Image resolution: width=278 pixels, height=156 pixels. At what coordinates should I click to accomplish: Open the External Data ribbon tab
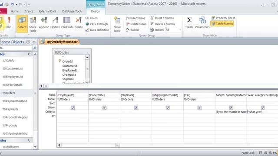(48, 11)
